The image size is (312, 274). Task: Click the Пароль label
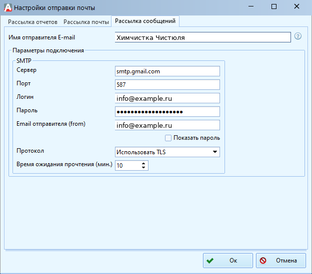(x=27, y=110)
